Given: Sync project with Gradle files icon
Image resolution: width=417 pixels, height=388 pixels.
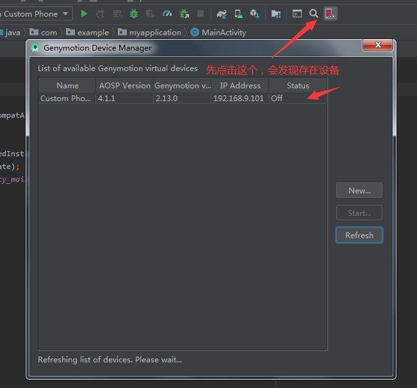Looking at the screenshot, I should 222,14.
